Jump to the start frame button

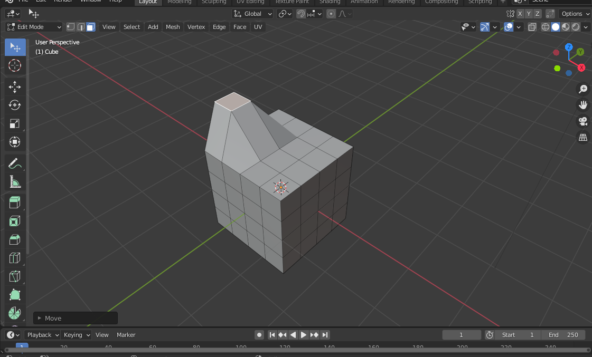272,335
